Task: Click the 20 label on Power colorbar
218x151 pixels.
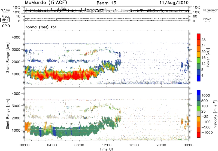Action: click(203, 52)
